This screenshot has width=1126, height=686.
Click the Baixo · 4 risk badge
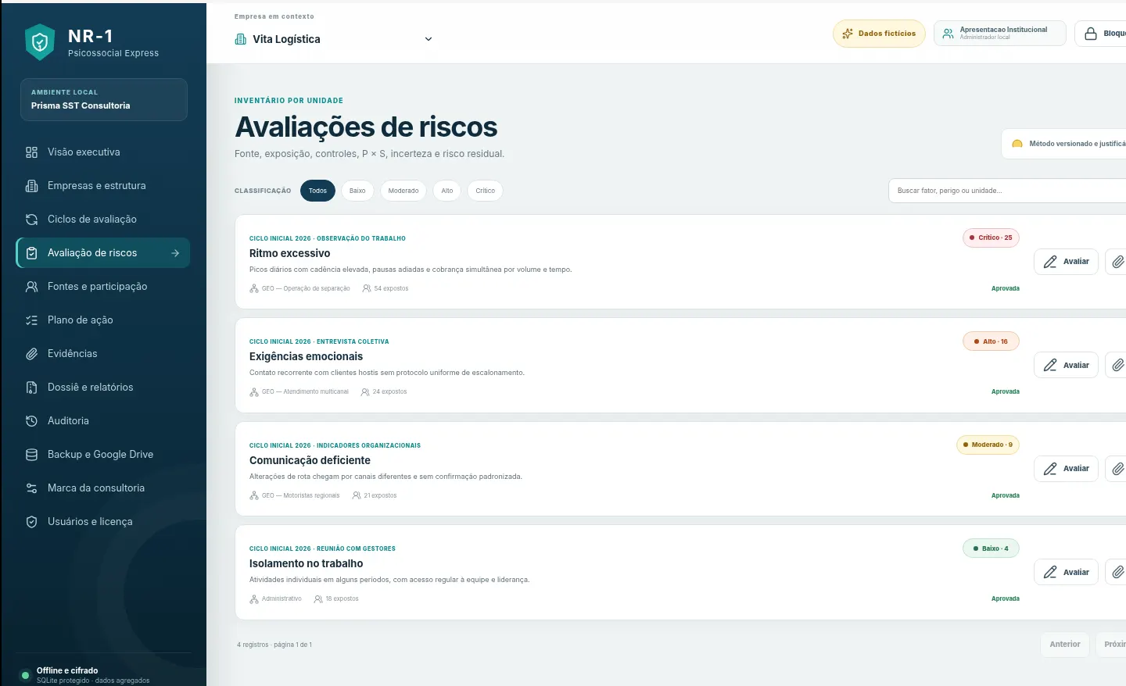[991, 548]
